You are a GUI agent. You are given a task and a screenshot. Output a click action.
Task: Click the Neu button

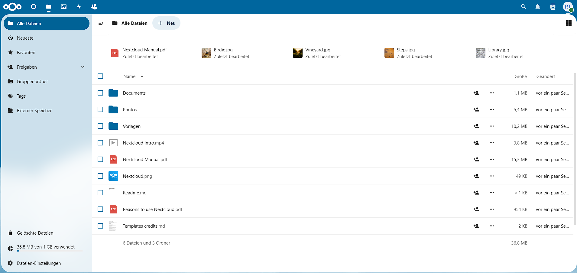[x=167, y=23]
